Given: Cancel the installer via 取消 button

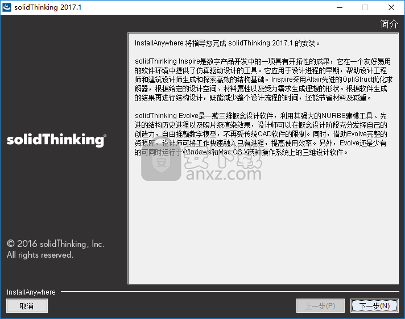Looking at the screenshot, I should (27, 305).
